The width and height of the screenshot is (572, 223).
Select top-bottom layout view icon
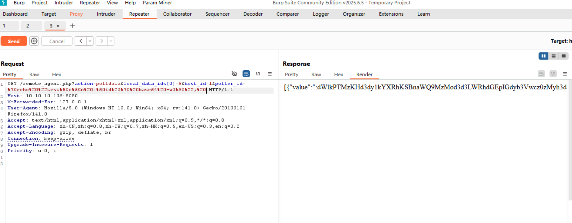[553, 56]
